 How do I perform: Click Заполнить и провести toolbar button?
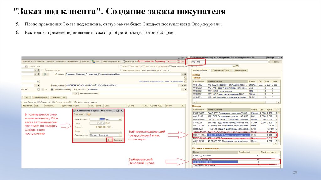point(33,61)
